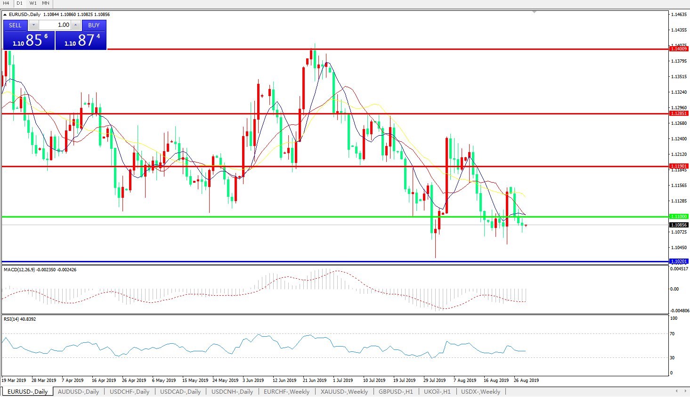Collapse the one-click trading panel triangle
Viewport: 690px width, 397px height.
(x=5, y=15)
